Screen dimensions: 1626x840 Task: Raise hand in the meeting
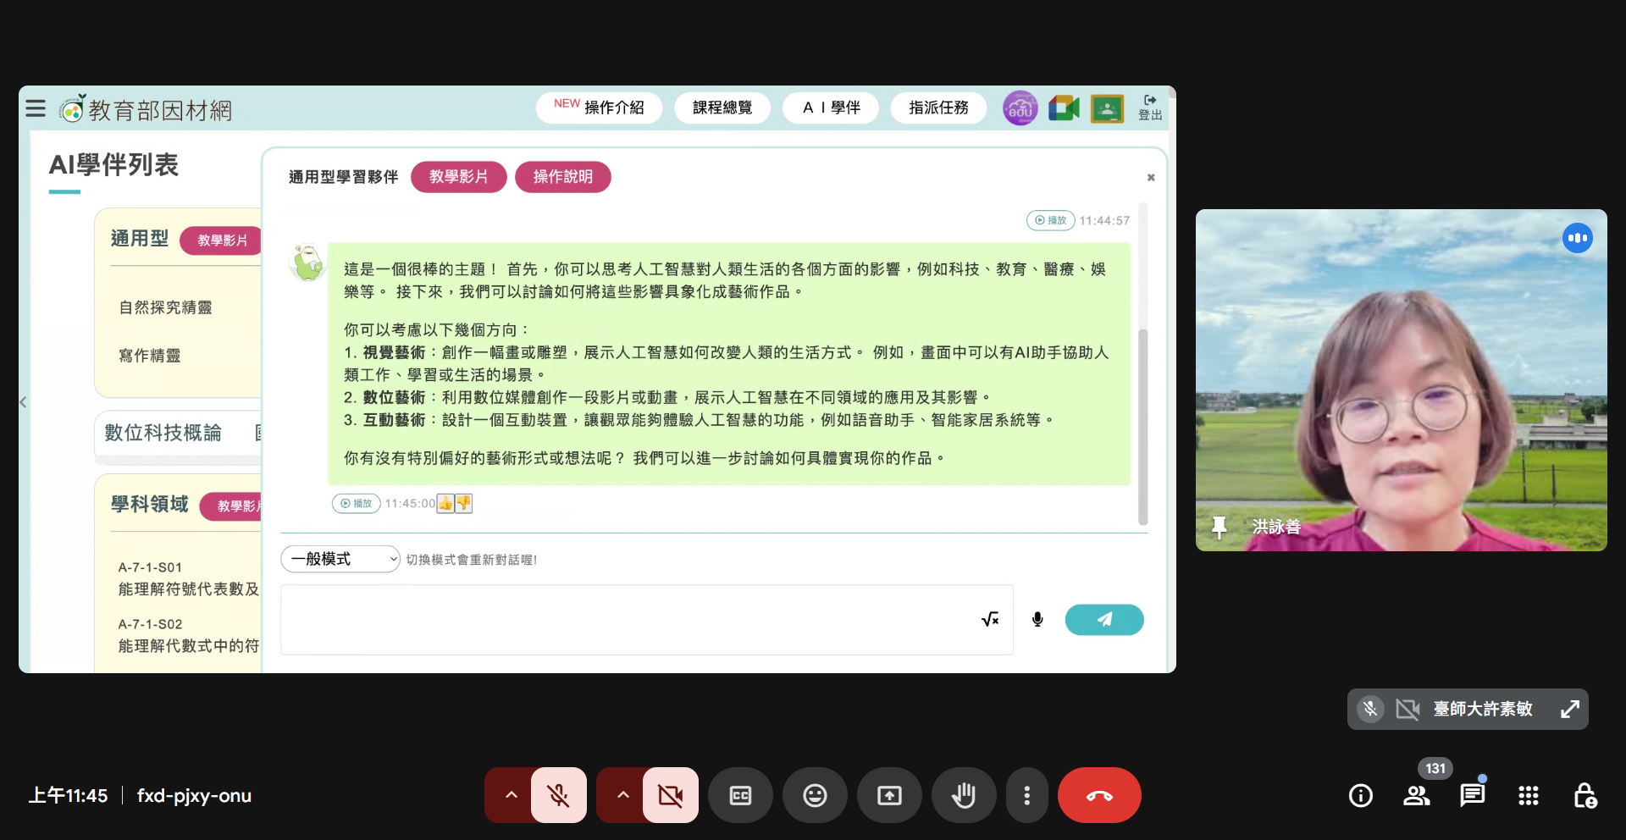[x=964, y=795]
